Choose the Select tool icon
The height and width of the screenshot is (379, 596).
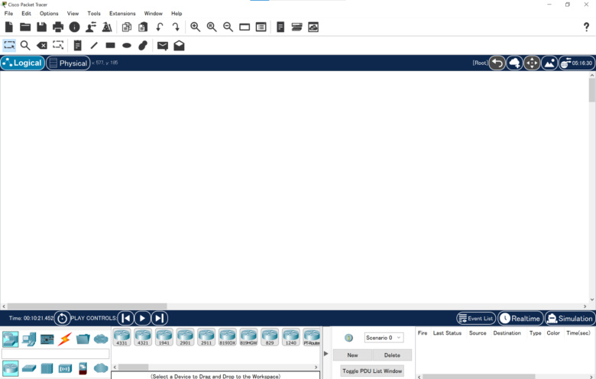click(x=9, y=46)
